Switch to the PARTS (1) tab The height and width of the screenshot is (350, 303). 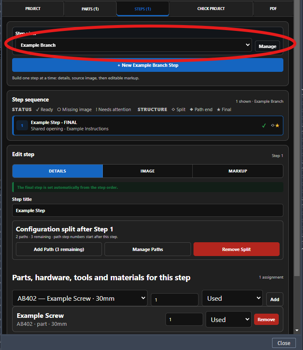coord(90,9)
